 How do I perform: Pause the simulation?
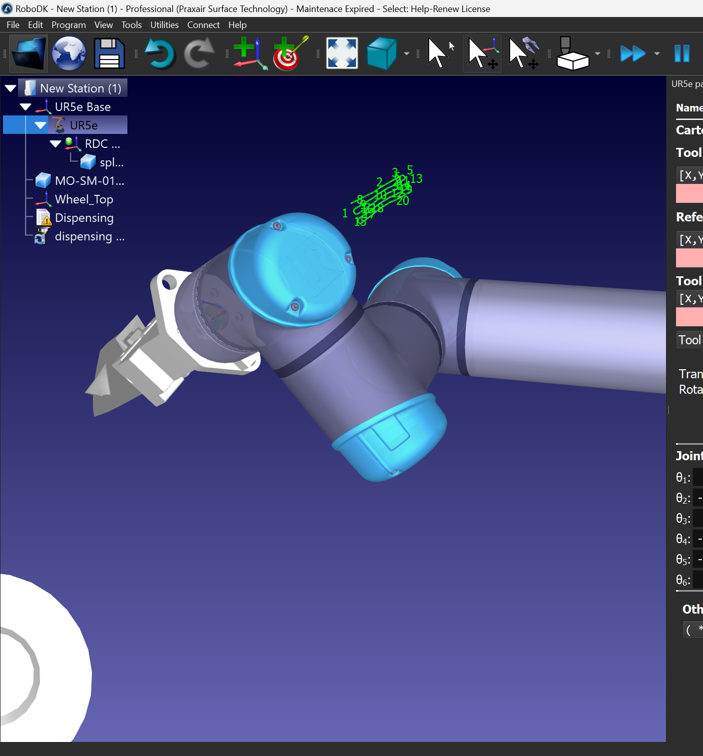click(x=682, y=53)
